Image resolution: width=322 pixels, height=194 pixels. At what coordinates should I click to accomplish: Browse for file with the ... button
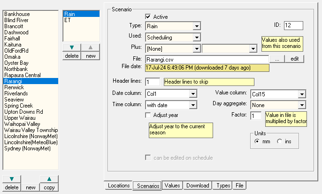277,59
